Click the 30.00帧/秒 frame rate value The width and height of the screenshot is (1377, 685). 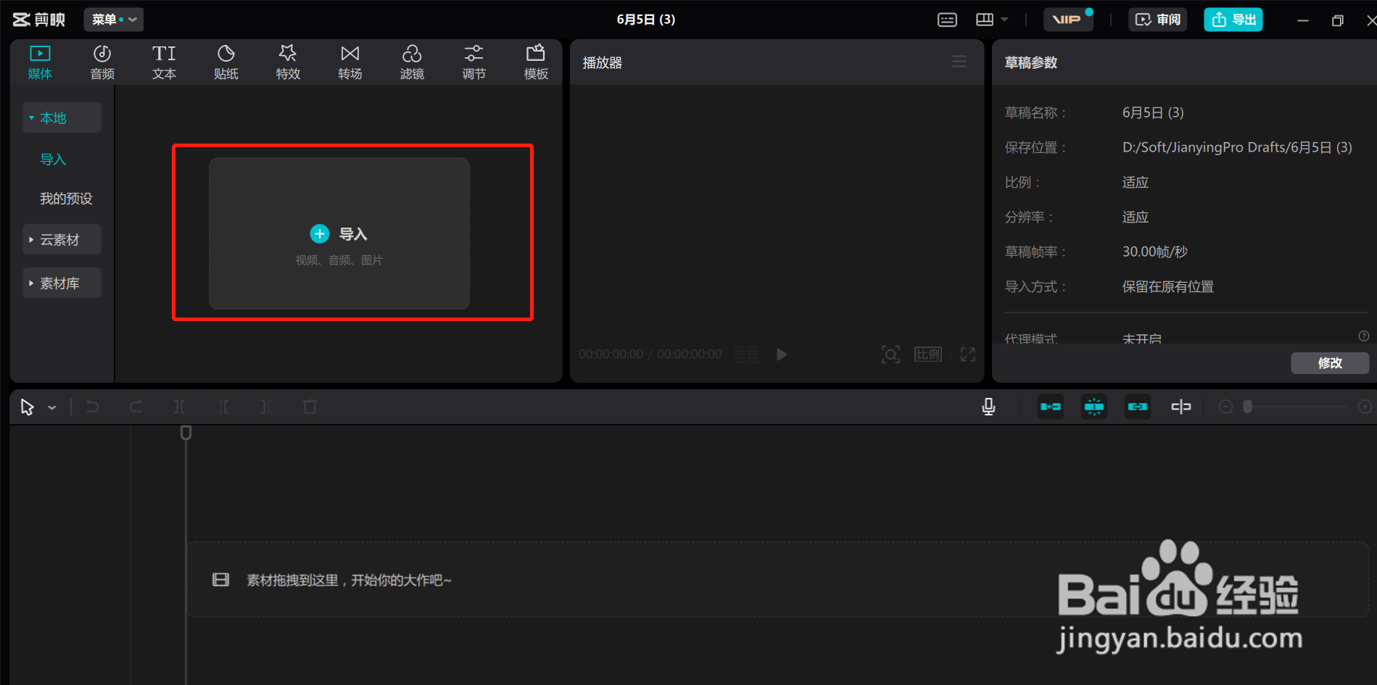(1155, 252)
